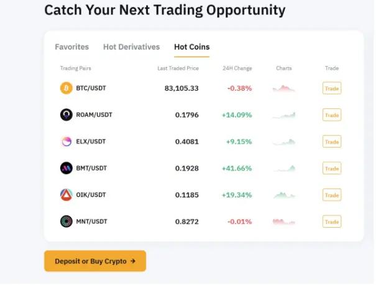Select the Hot Coins tab

(x=192, y=47)
